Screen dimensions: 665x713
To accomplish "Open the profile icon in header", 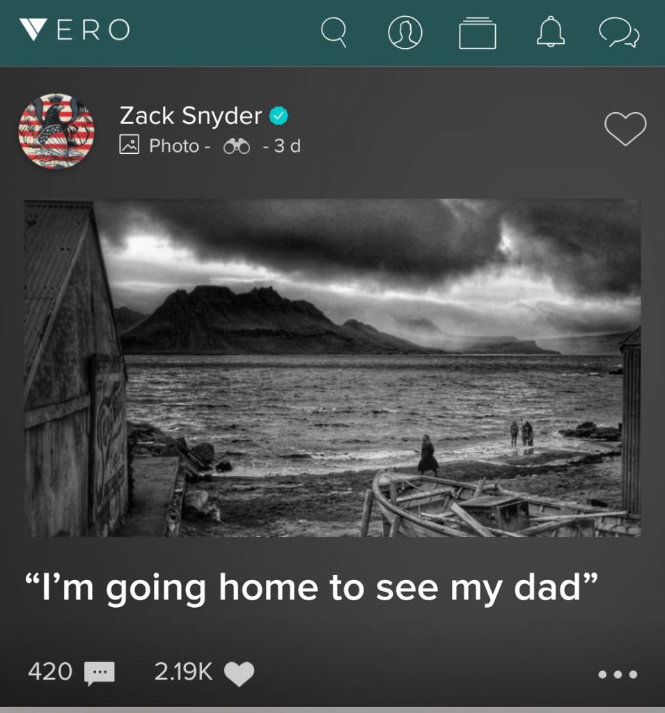I will 405,32.
